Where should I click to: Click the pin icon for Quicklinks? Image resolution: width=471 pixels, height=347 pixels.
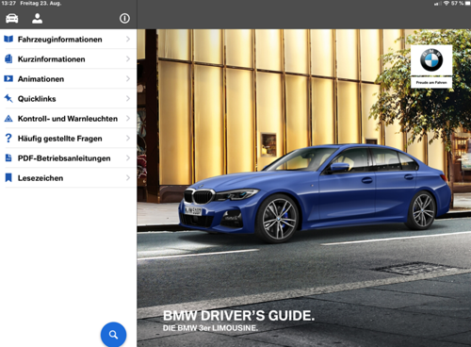[8, 98]
